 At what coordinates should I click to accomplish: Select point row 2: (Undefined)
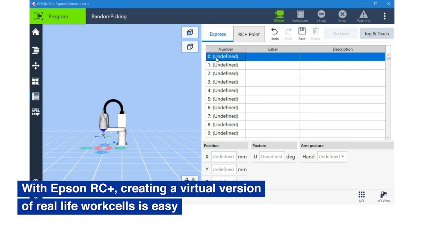pos(295,73)
